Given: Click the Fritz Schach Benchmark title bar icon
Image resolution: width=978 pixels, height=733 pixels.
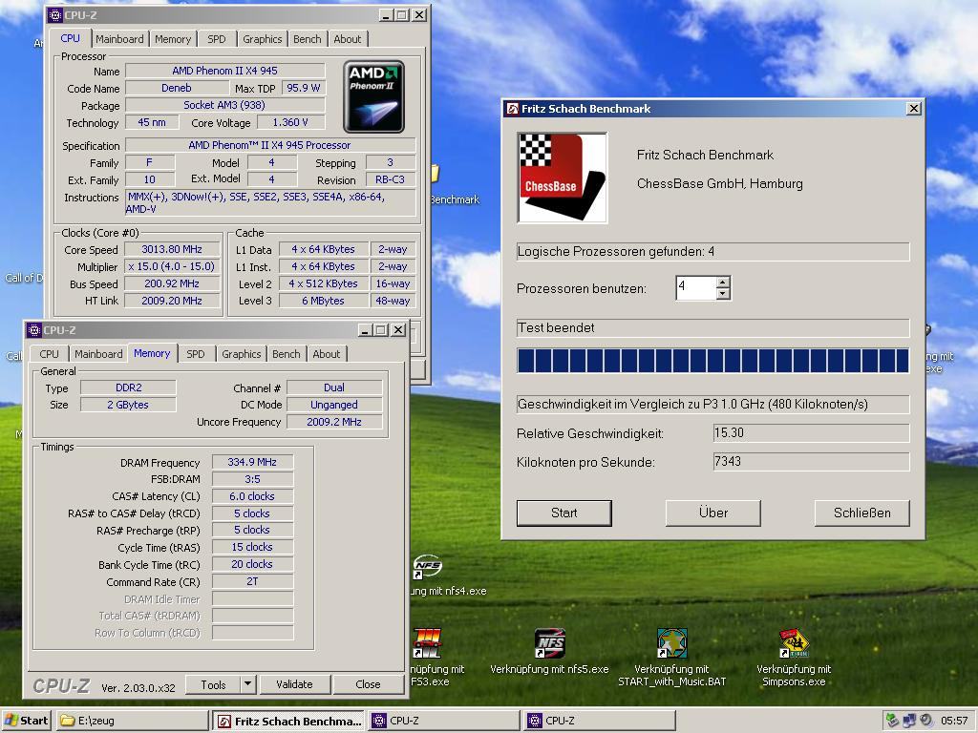Looking at the screenshot, I should coord(512,109).
